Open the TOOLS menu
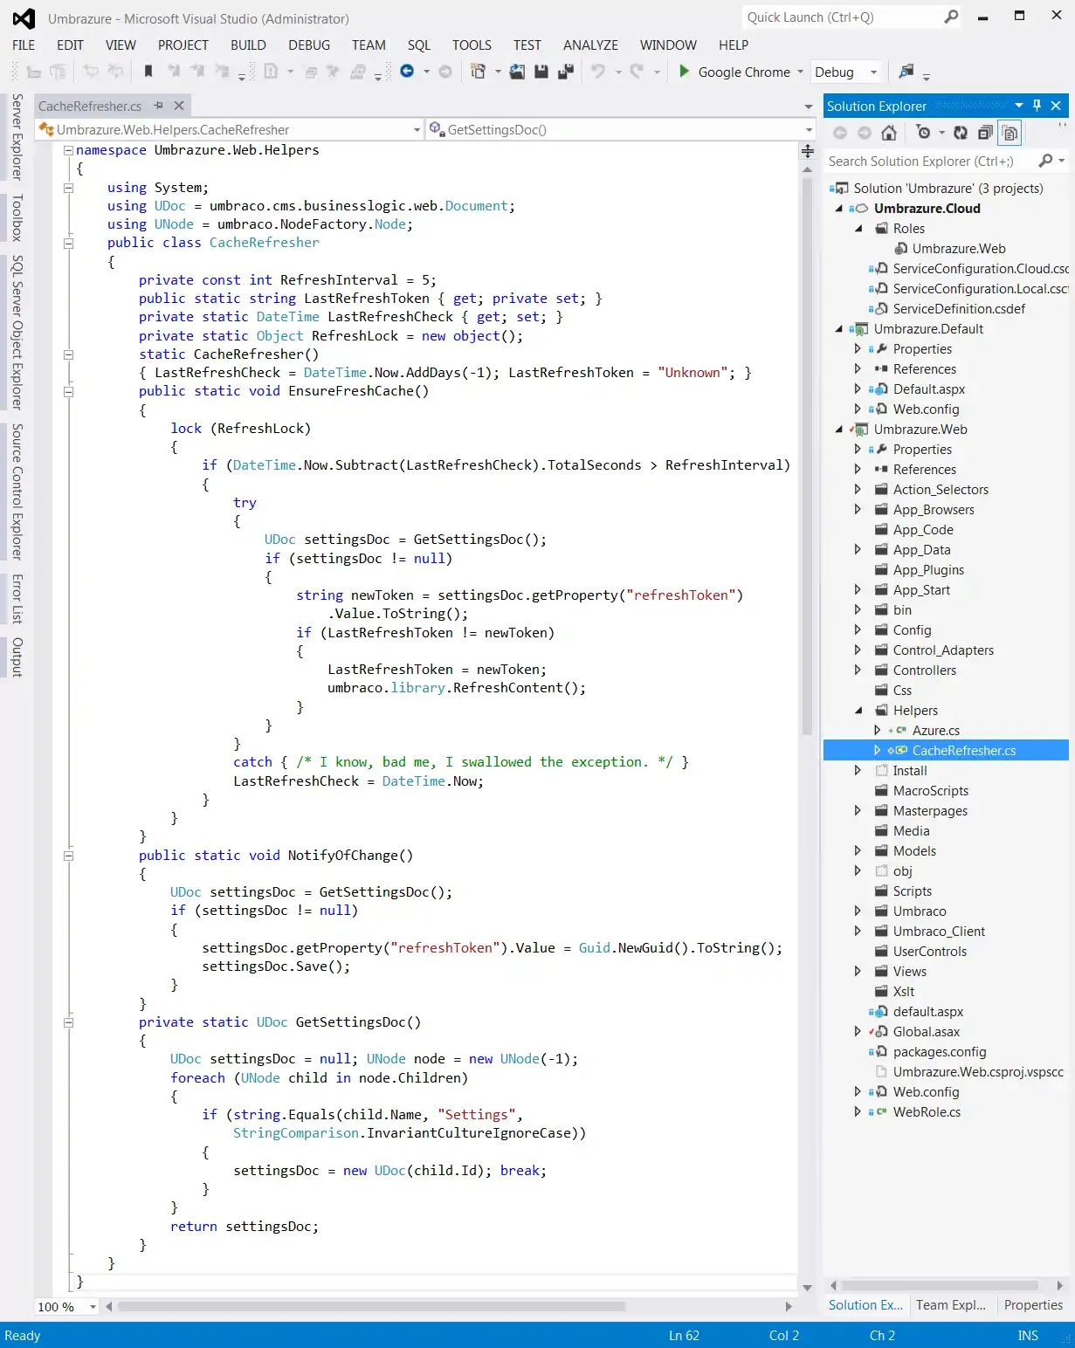The height and width of the screenshot is (1348, 1075). pos(472,45)
